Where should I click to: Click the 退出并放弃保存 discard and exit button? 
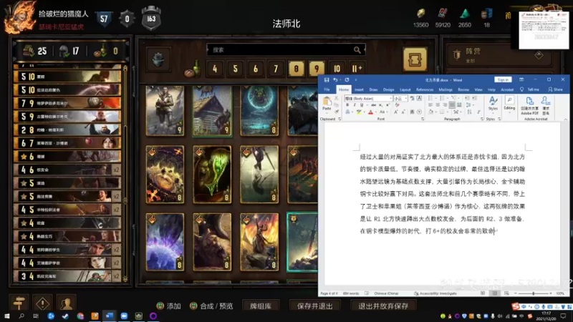383,306
